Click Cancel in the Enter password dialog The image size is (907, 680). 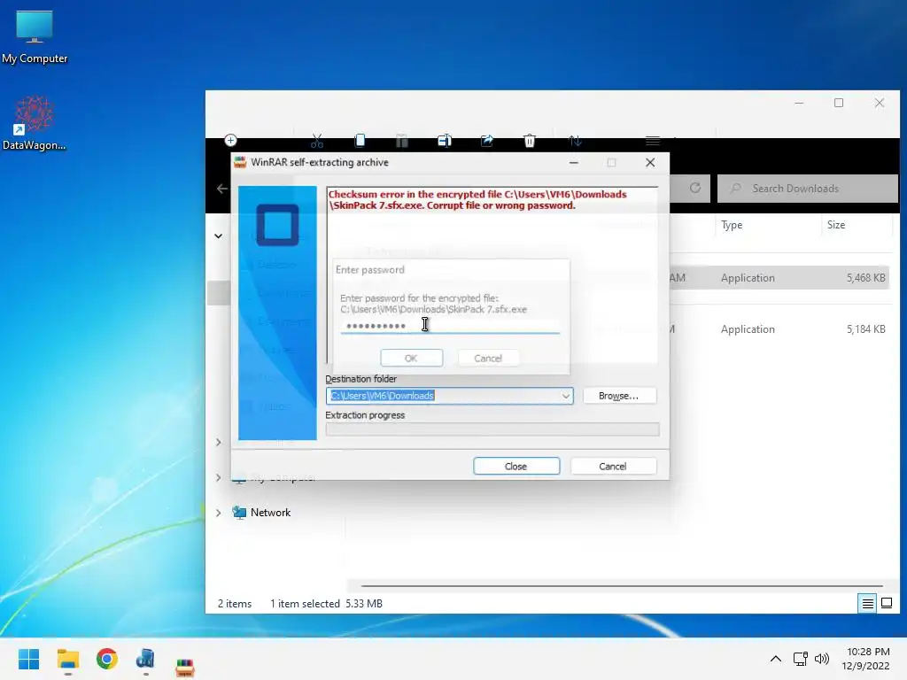click(488, 358)
